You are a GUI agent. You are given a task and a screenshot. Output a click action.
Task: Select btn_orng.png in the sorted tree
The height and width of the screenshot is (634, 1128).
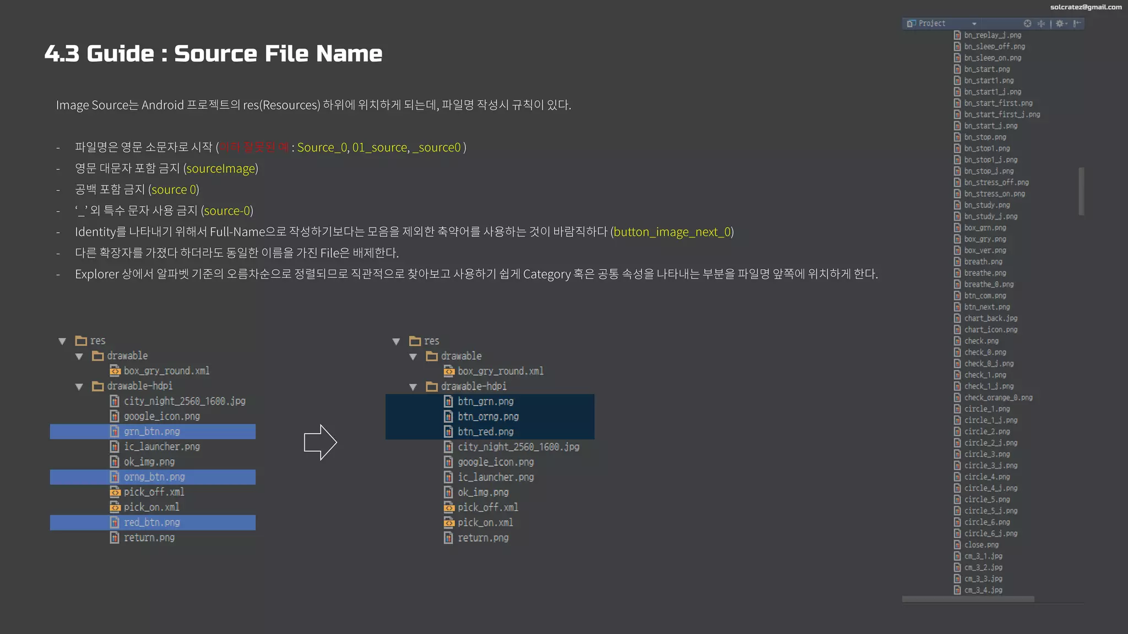pyautogui.click(x=490, y=417)
